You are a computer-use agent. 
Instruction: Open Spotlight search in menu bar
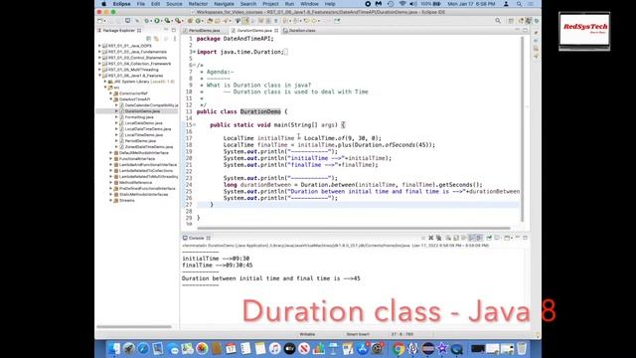pos(519,4)
